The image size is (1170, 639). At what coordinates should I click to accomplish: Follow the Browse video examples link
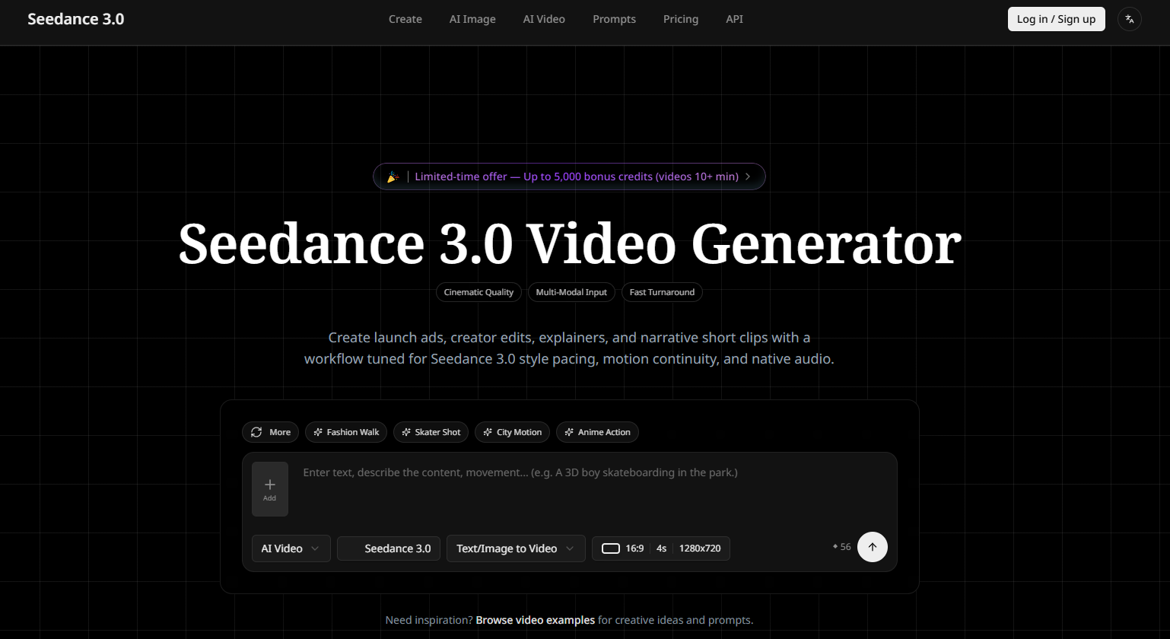point(535,620)
